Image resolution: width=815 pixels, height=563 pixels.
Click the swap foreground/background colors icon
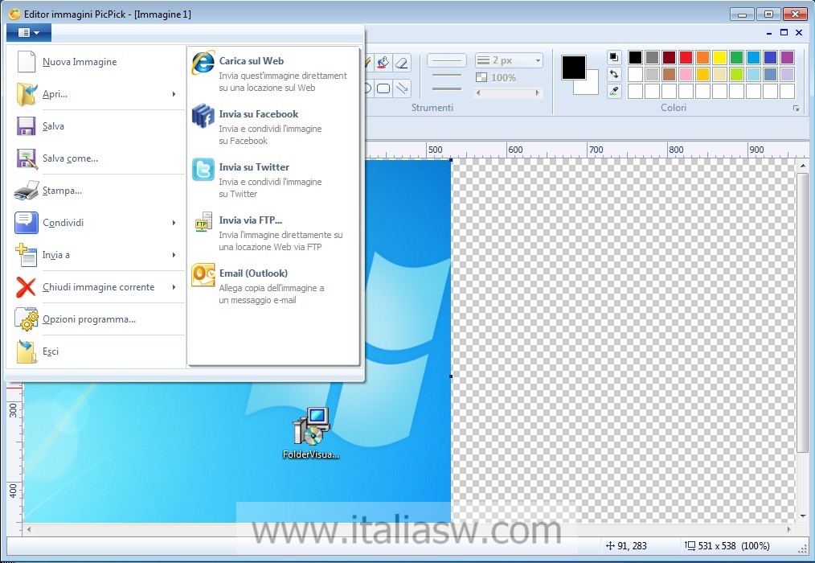[614, 74]
